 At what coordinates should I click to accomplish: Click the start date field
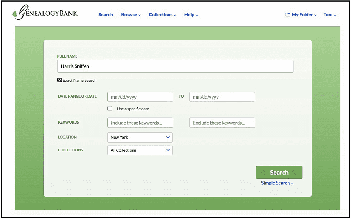click(x=140, y=97)
